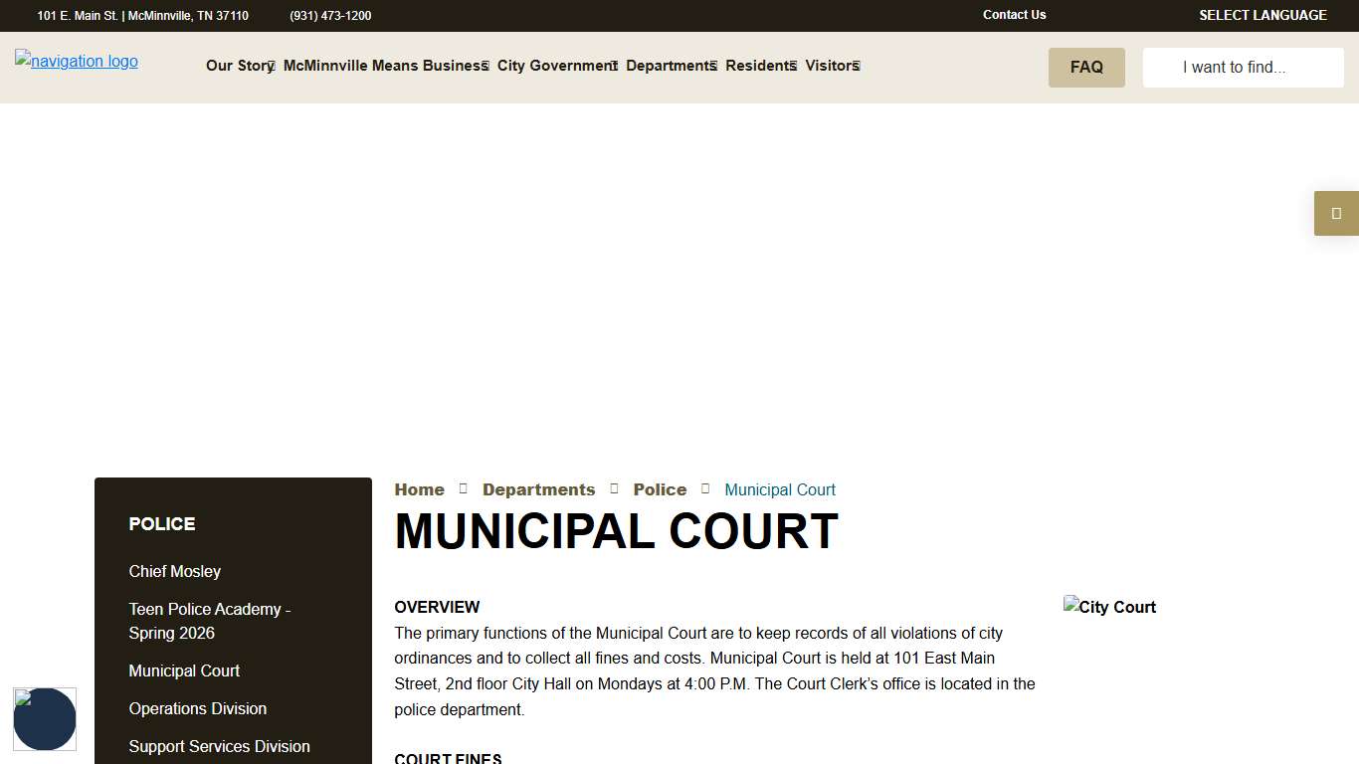Click the FAQ button
The width and height of the screenshot is (1359, 764).
1086,67
